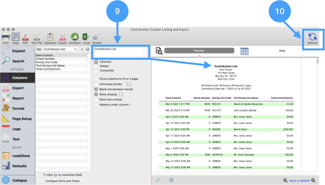The height and width of the screenshot is (185, 325).
Task: Export report using the PDF icon
Action: 25,37
